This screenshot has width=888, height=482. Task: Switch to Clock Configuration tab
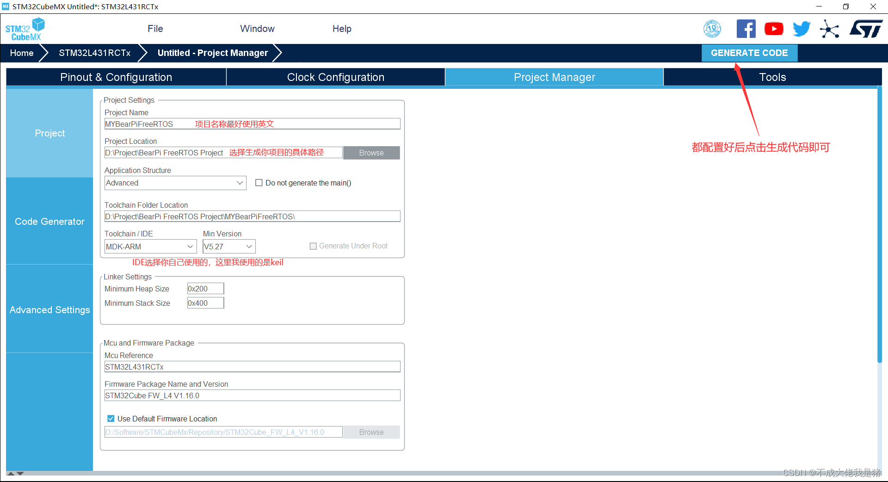point(336,77)
